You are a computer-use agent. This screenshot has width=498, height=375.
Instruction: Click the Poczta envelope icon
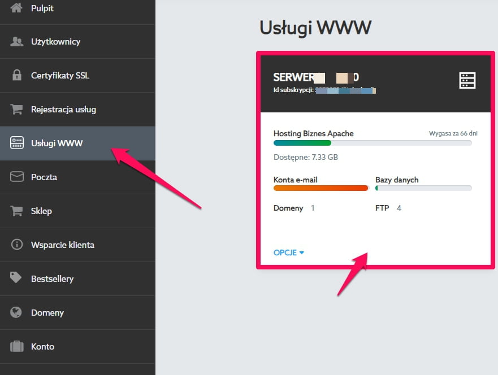tap(17, 177)
